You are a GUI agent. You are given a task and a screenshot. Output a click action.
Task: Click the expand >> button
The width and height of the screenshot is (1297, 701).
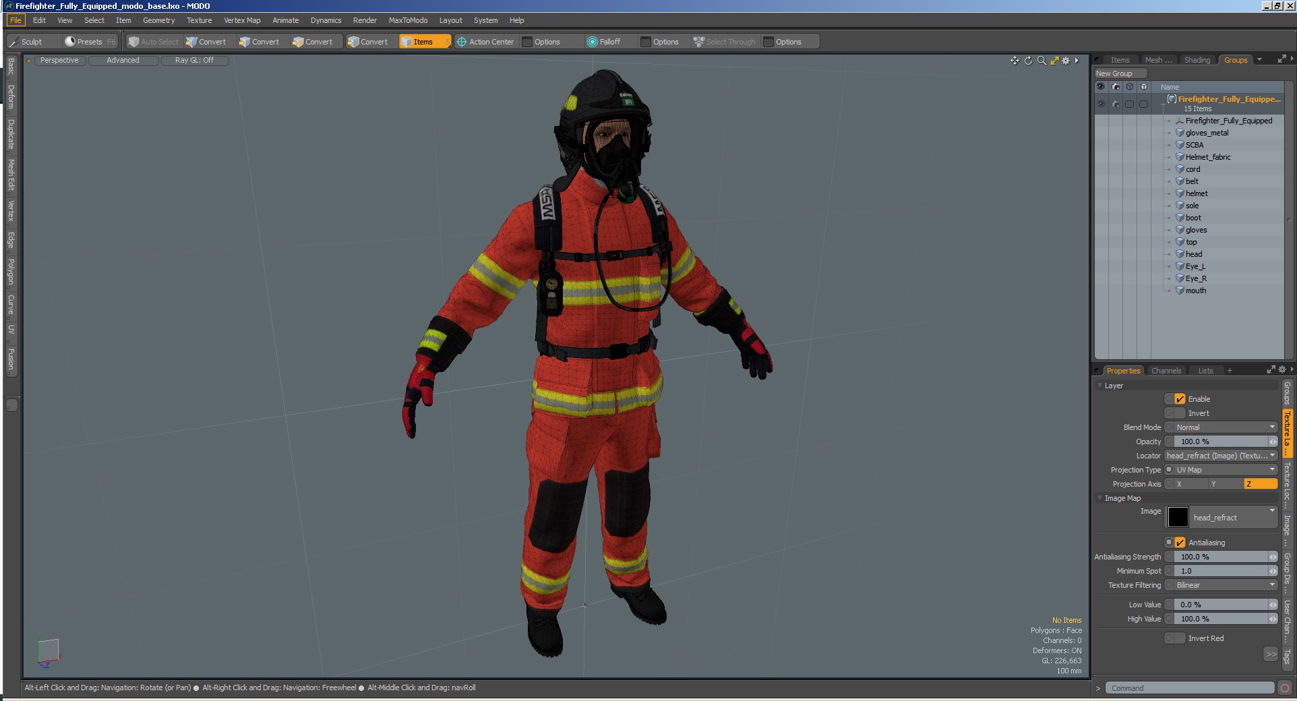pyautogui.click(x=1271, y=654)
